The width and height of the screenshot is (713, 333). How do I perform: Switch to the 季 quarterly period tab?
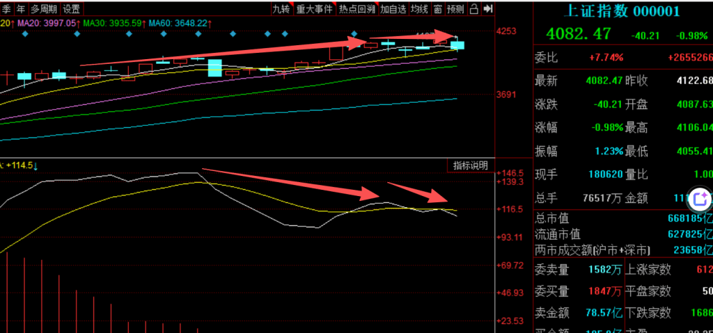pyautogui.click(x=6, y=9)
